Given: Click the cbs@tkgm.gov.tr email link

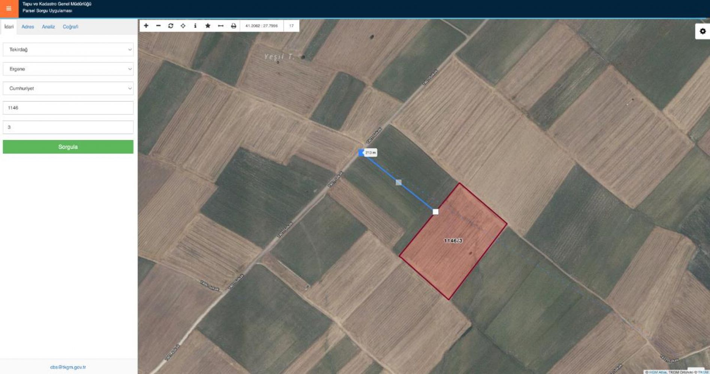Looking at the screenshot, I should tap(68, 367).
